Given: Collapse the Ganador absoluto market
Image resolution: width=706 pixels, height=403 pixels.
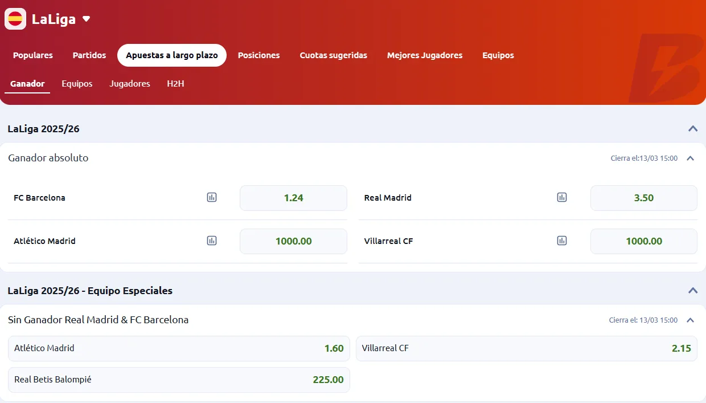Looking at the screenshot, I should coord(690,158).
